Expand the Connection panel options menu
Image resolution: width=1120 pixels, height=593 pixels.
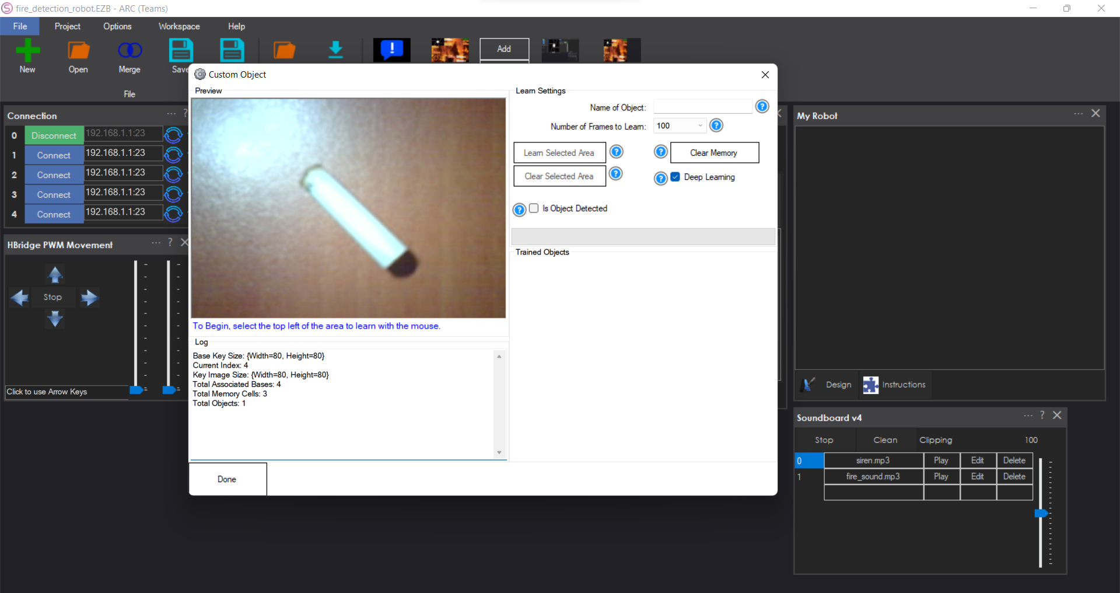click(170, 114)
